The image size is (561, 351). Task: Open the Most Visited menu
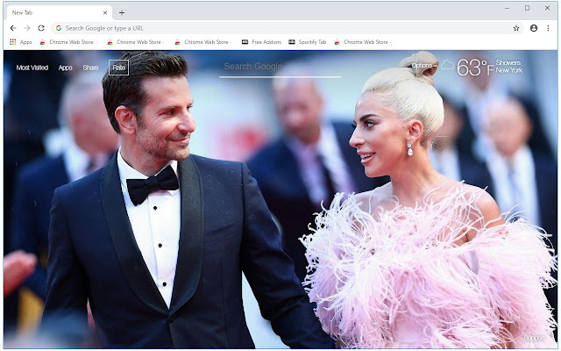(32, 68)
